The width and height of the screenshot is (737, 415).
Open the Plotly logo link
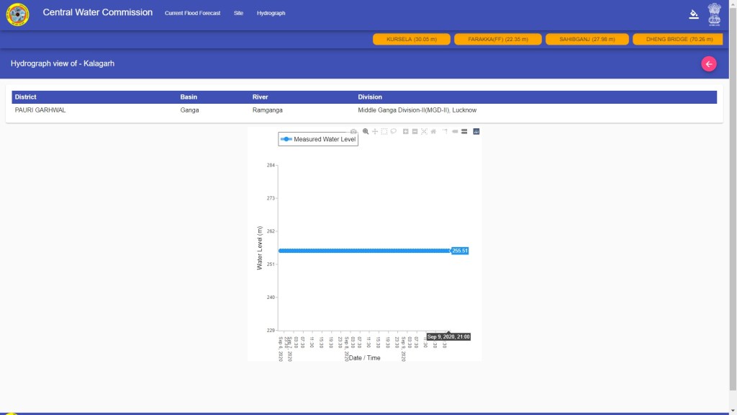476,132
